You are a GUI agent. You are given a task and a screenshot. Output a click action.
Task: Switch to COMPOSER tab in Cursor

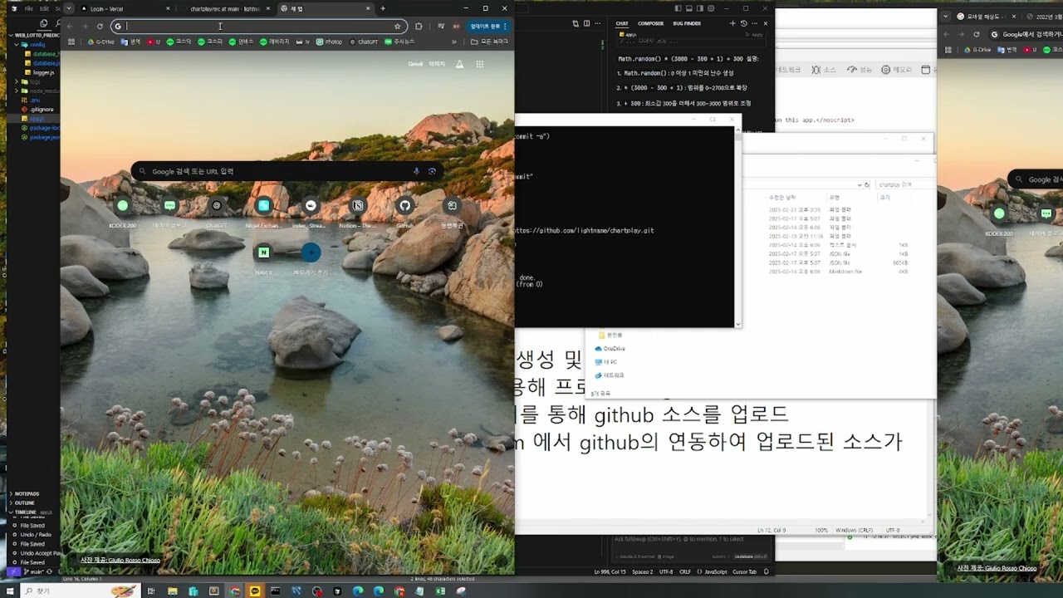[650, 23]
